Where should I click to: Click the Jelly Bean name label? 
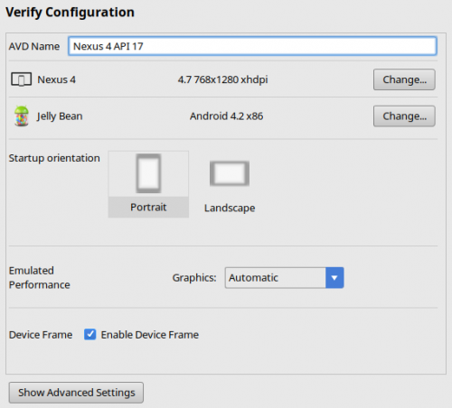[x=60, y=116]
